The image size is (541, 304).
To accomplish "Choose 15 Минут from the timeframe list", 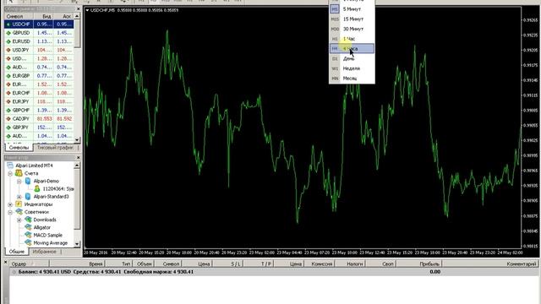I will [352, 19].
